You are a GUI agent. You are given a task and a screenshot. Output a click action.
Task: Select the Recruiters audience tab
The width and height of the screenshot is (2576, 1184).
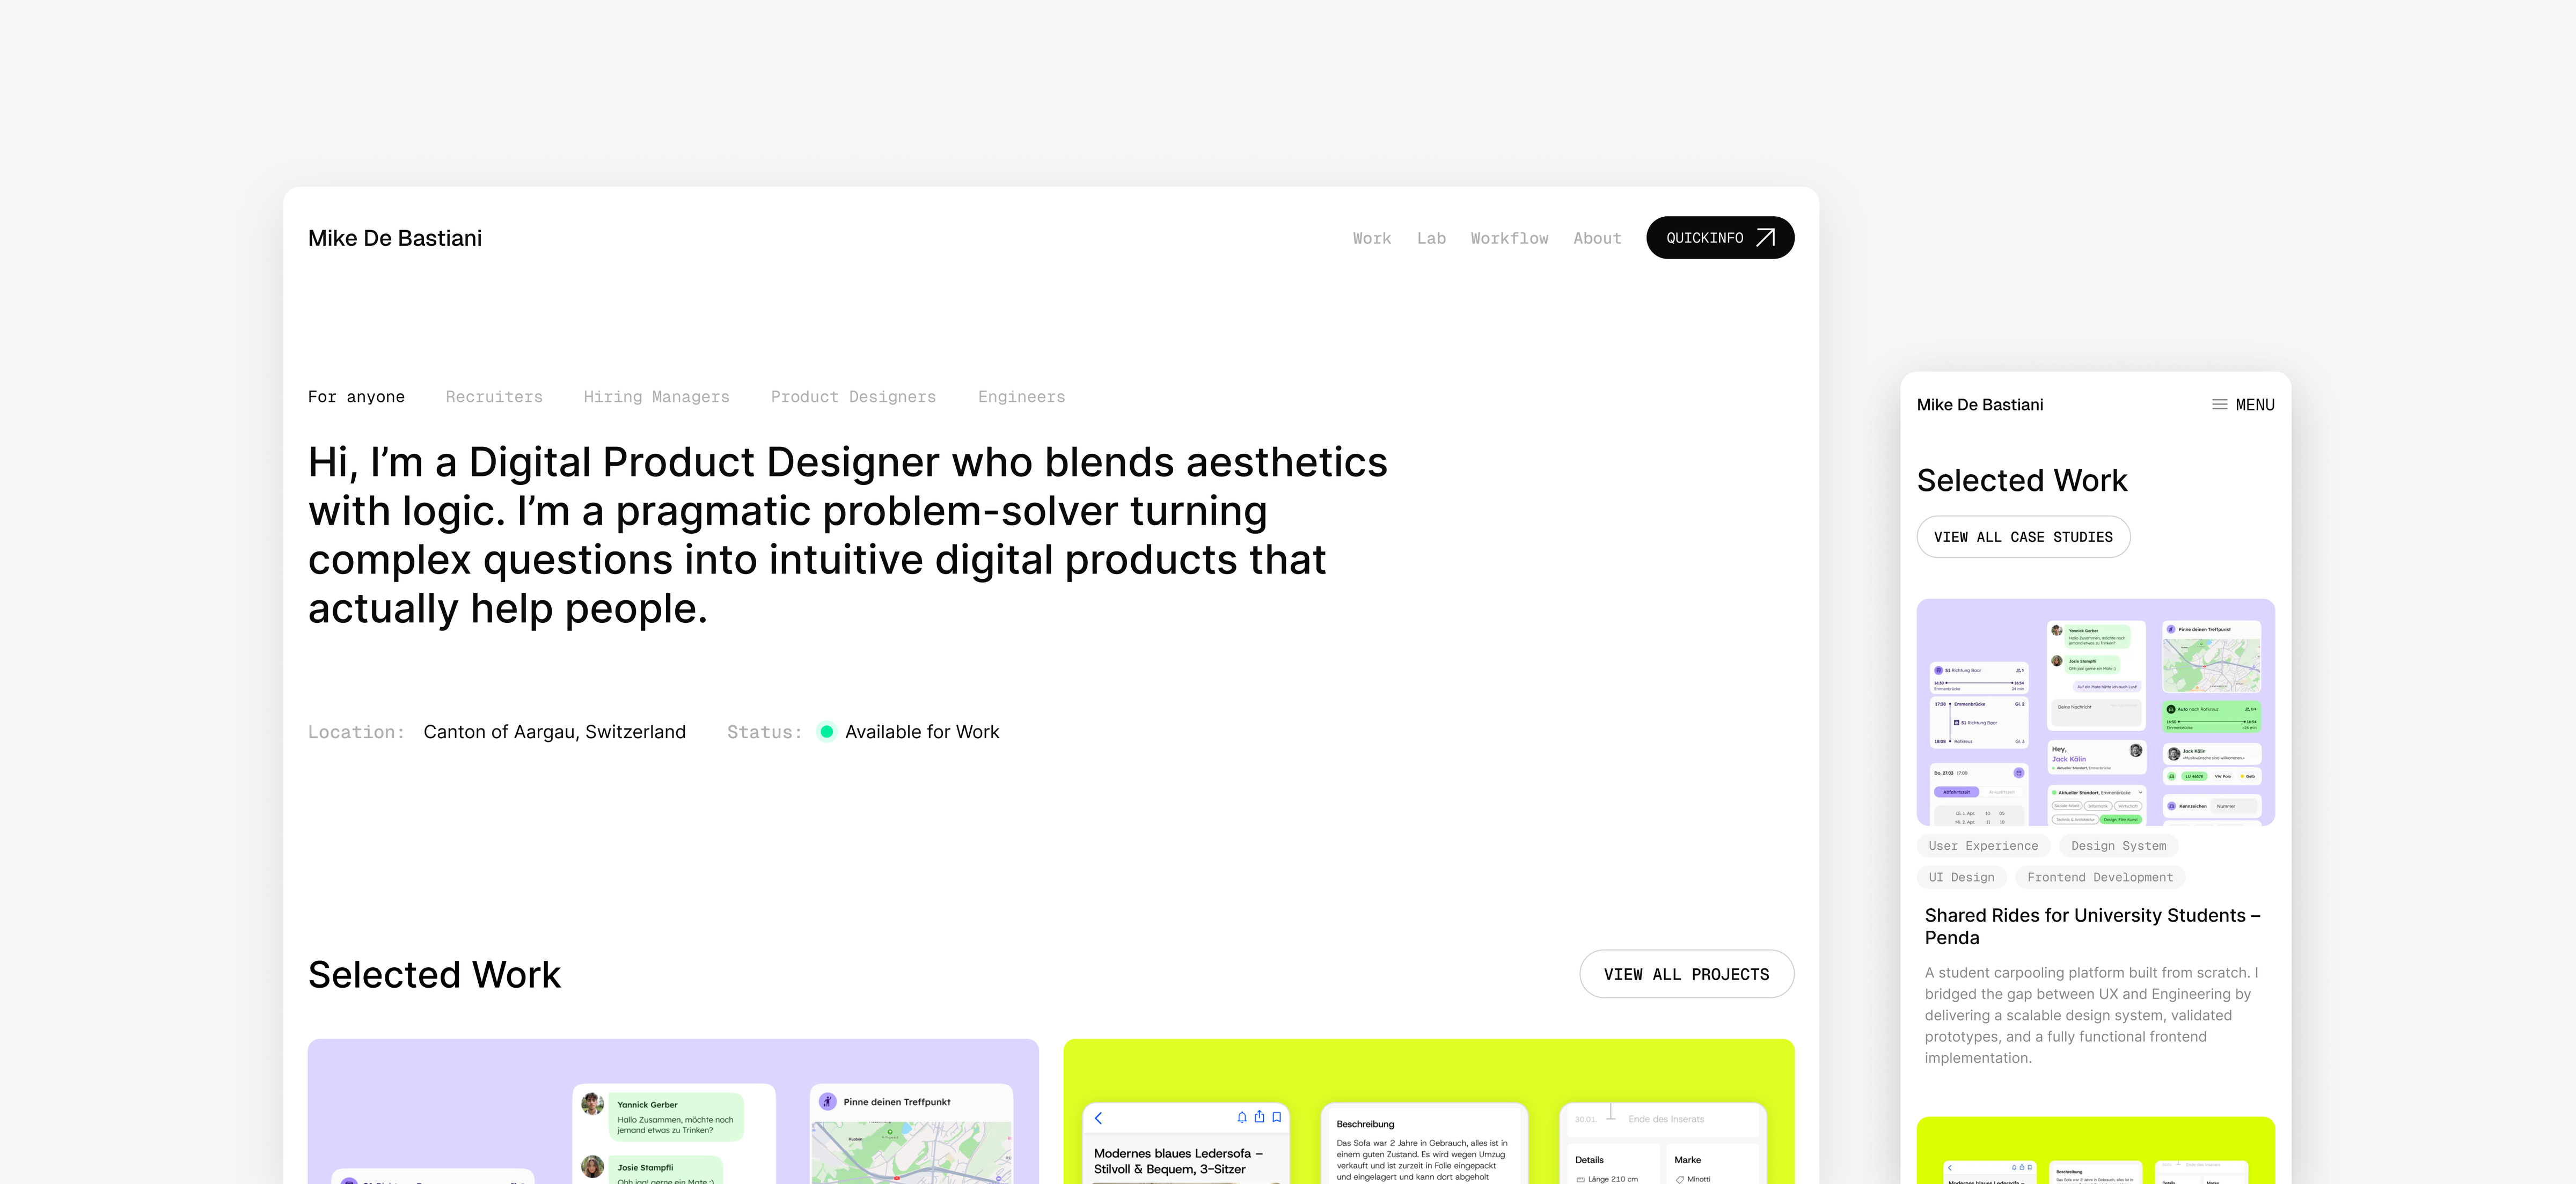[494, 397]
